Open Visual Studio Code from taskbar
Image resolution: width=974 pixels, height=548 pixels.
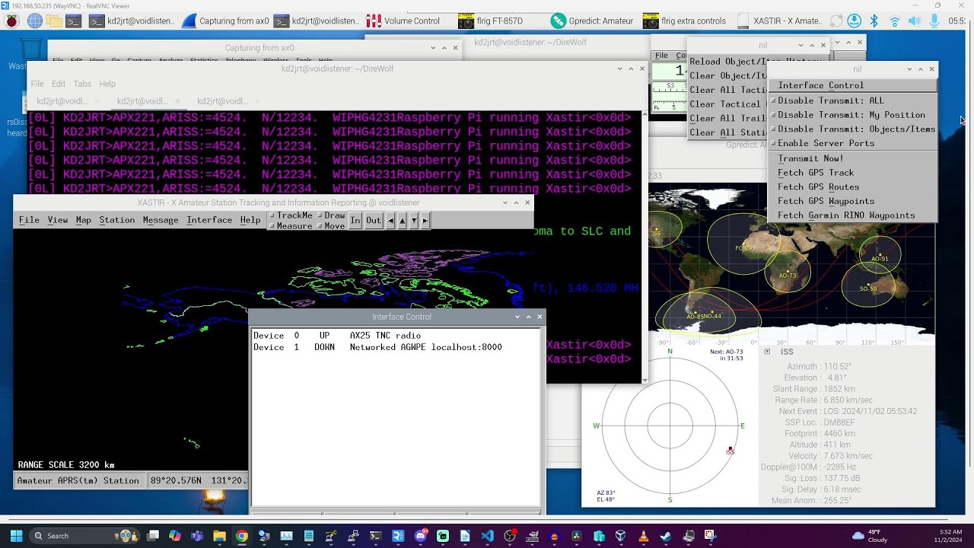(x=487, y=536)
